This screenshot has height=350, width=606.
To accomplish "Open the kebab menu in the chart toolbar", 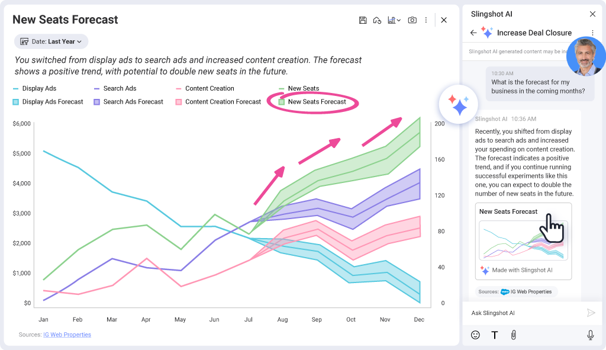I will (426, 20).
